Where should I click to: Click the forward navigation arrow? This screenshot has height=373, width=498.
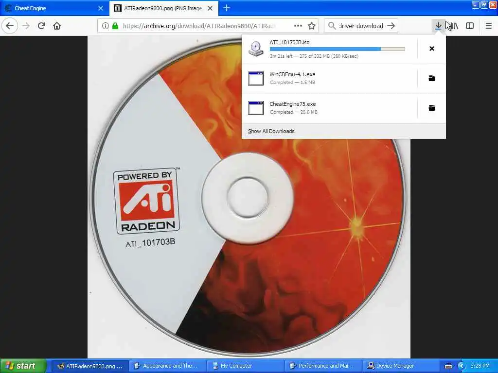pos(26,26)
